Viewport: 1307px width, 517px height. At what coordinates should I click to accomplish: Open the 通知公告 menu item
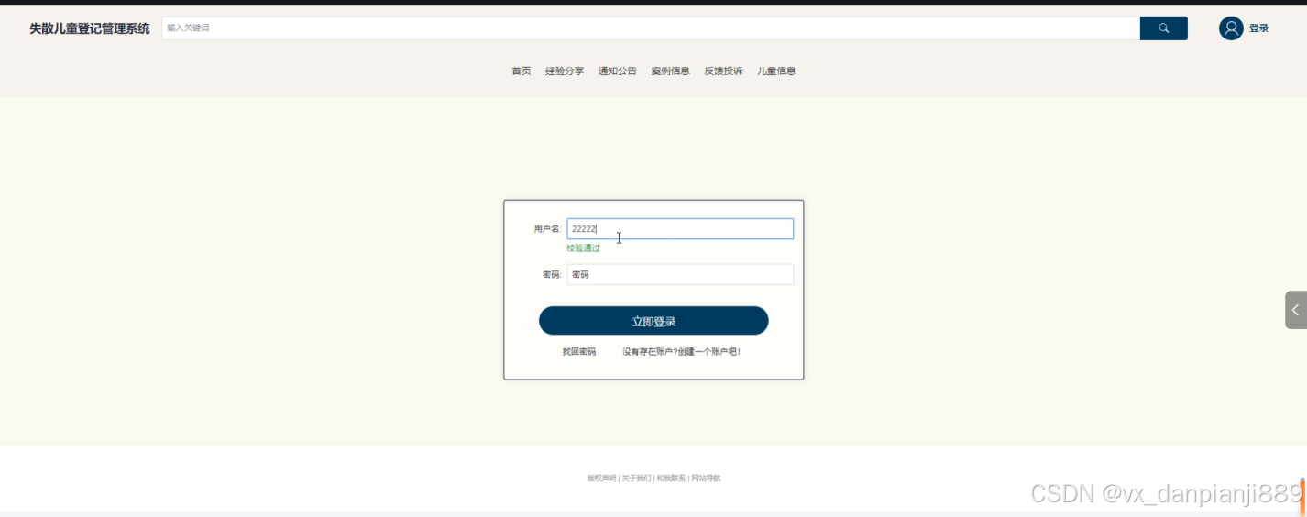[x=618, y=71]
